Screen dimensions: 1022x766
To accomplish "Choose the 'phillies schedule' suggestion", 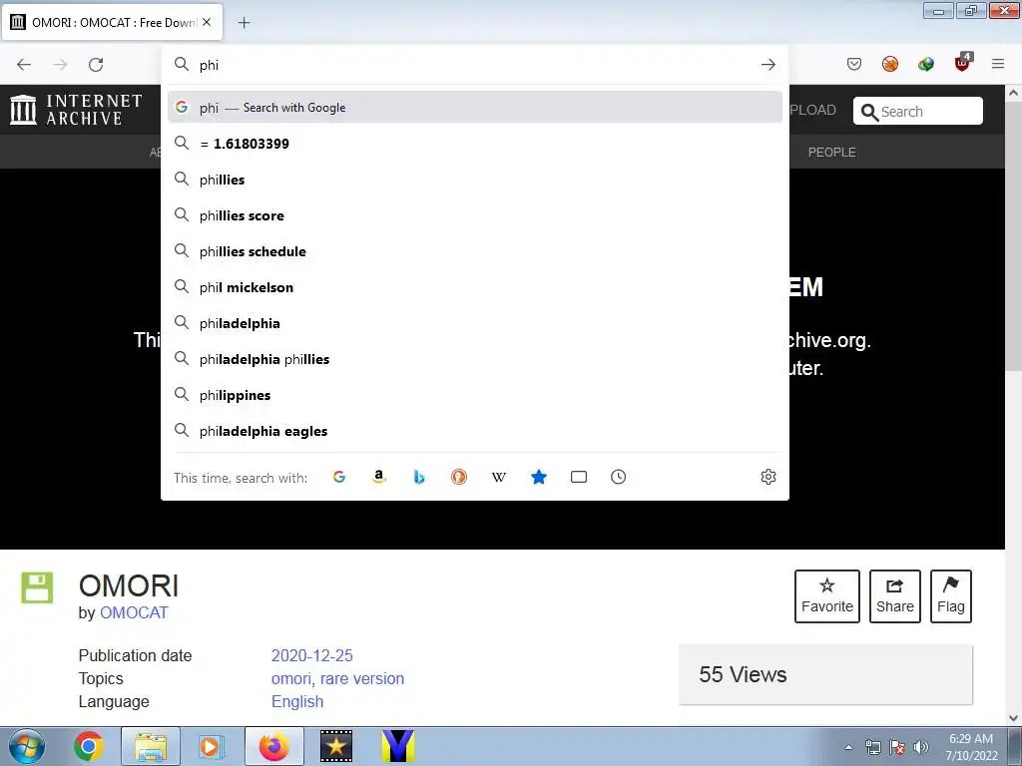I will coord(475,250).
